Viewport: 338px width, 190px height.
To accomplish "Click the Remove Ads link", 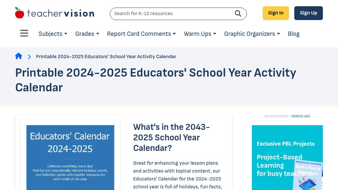I will [301, 116].
